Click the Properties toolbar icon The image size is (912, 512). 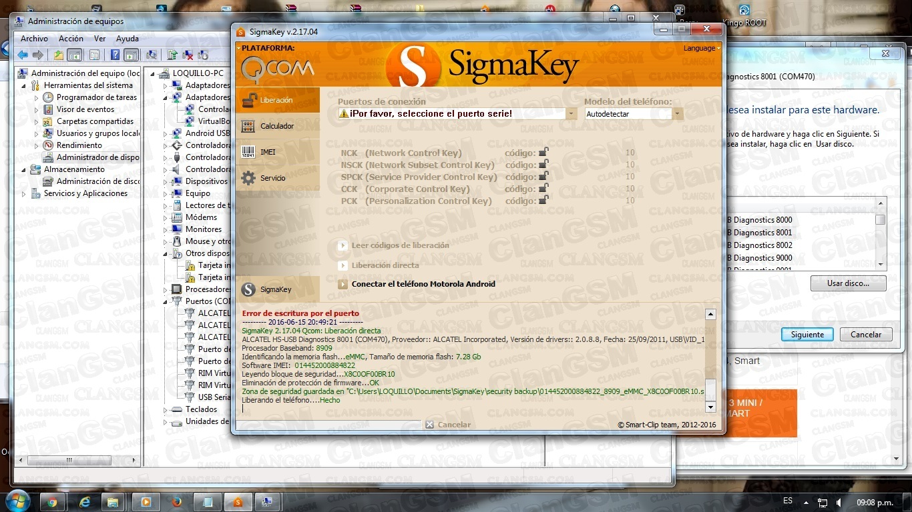pyautogui.click(x=95, y=55)
